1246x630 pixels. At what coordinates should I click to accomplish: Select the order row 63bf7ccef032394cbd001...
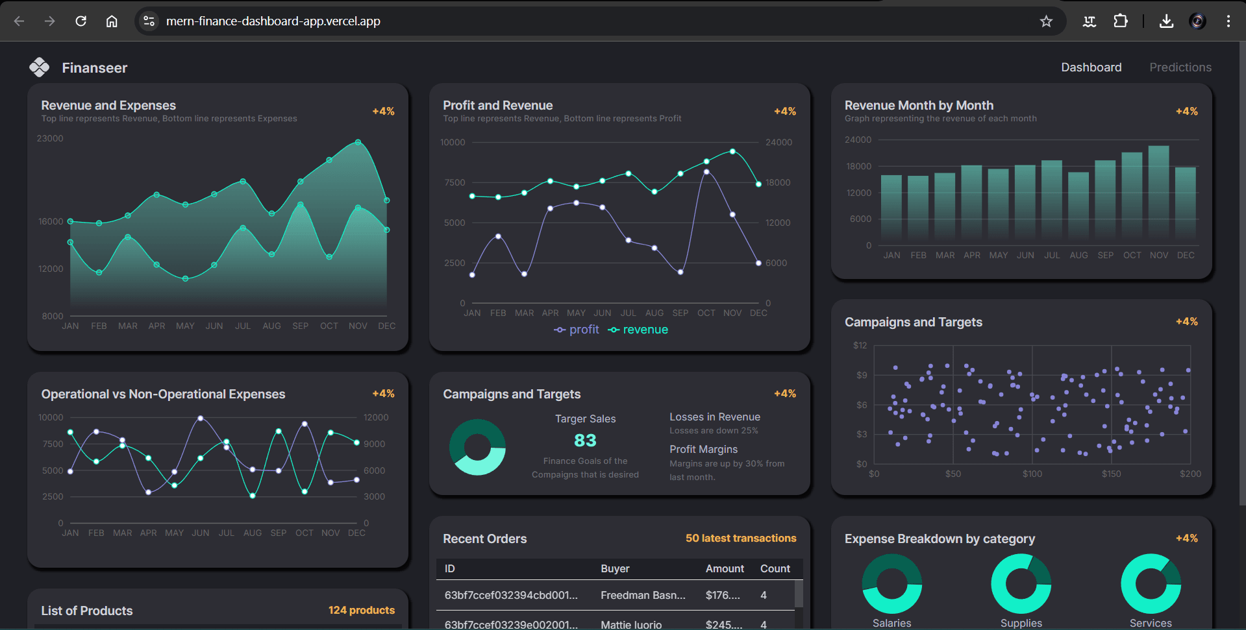click(616, 595)
